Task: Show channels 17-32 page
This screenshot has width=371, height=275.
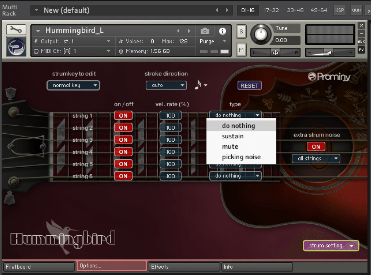Action: click(x=271, y=10)
